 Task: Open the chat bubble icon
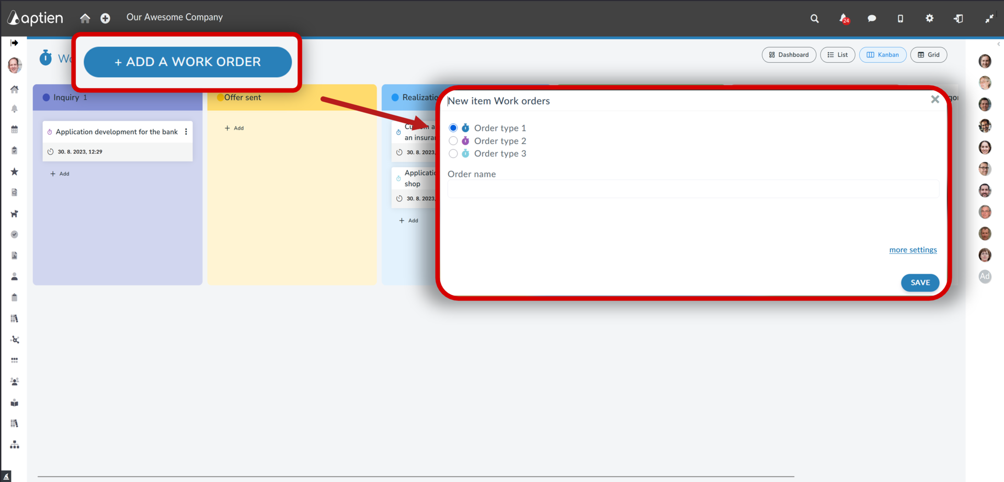(872, 18)
